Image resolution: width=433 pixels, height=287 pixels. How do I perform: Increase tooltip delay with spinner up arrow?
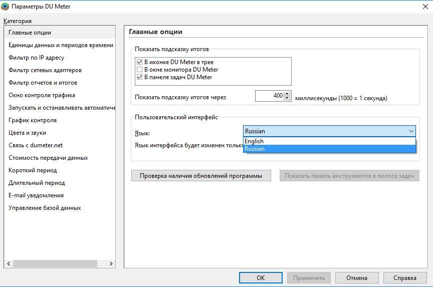click(x=287, y=93)
